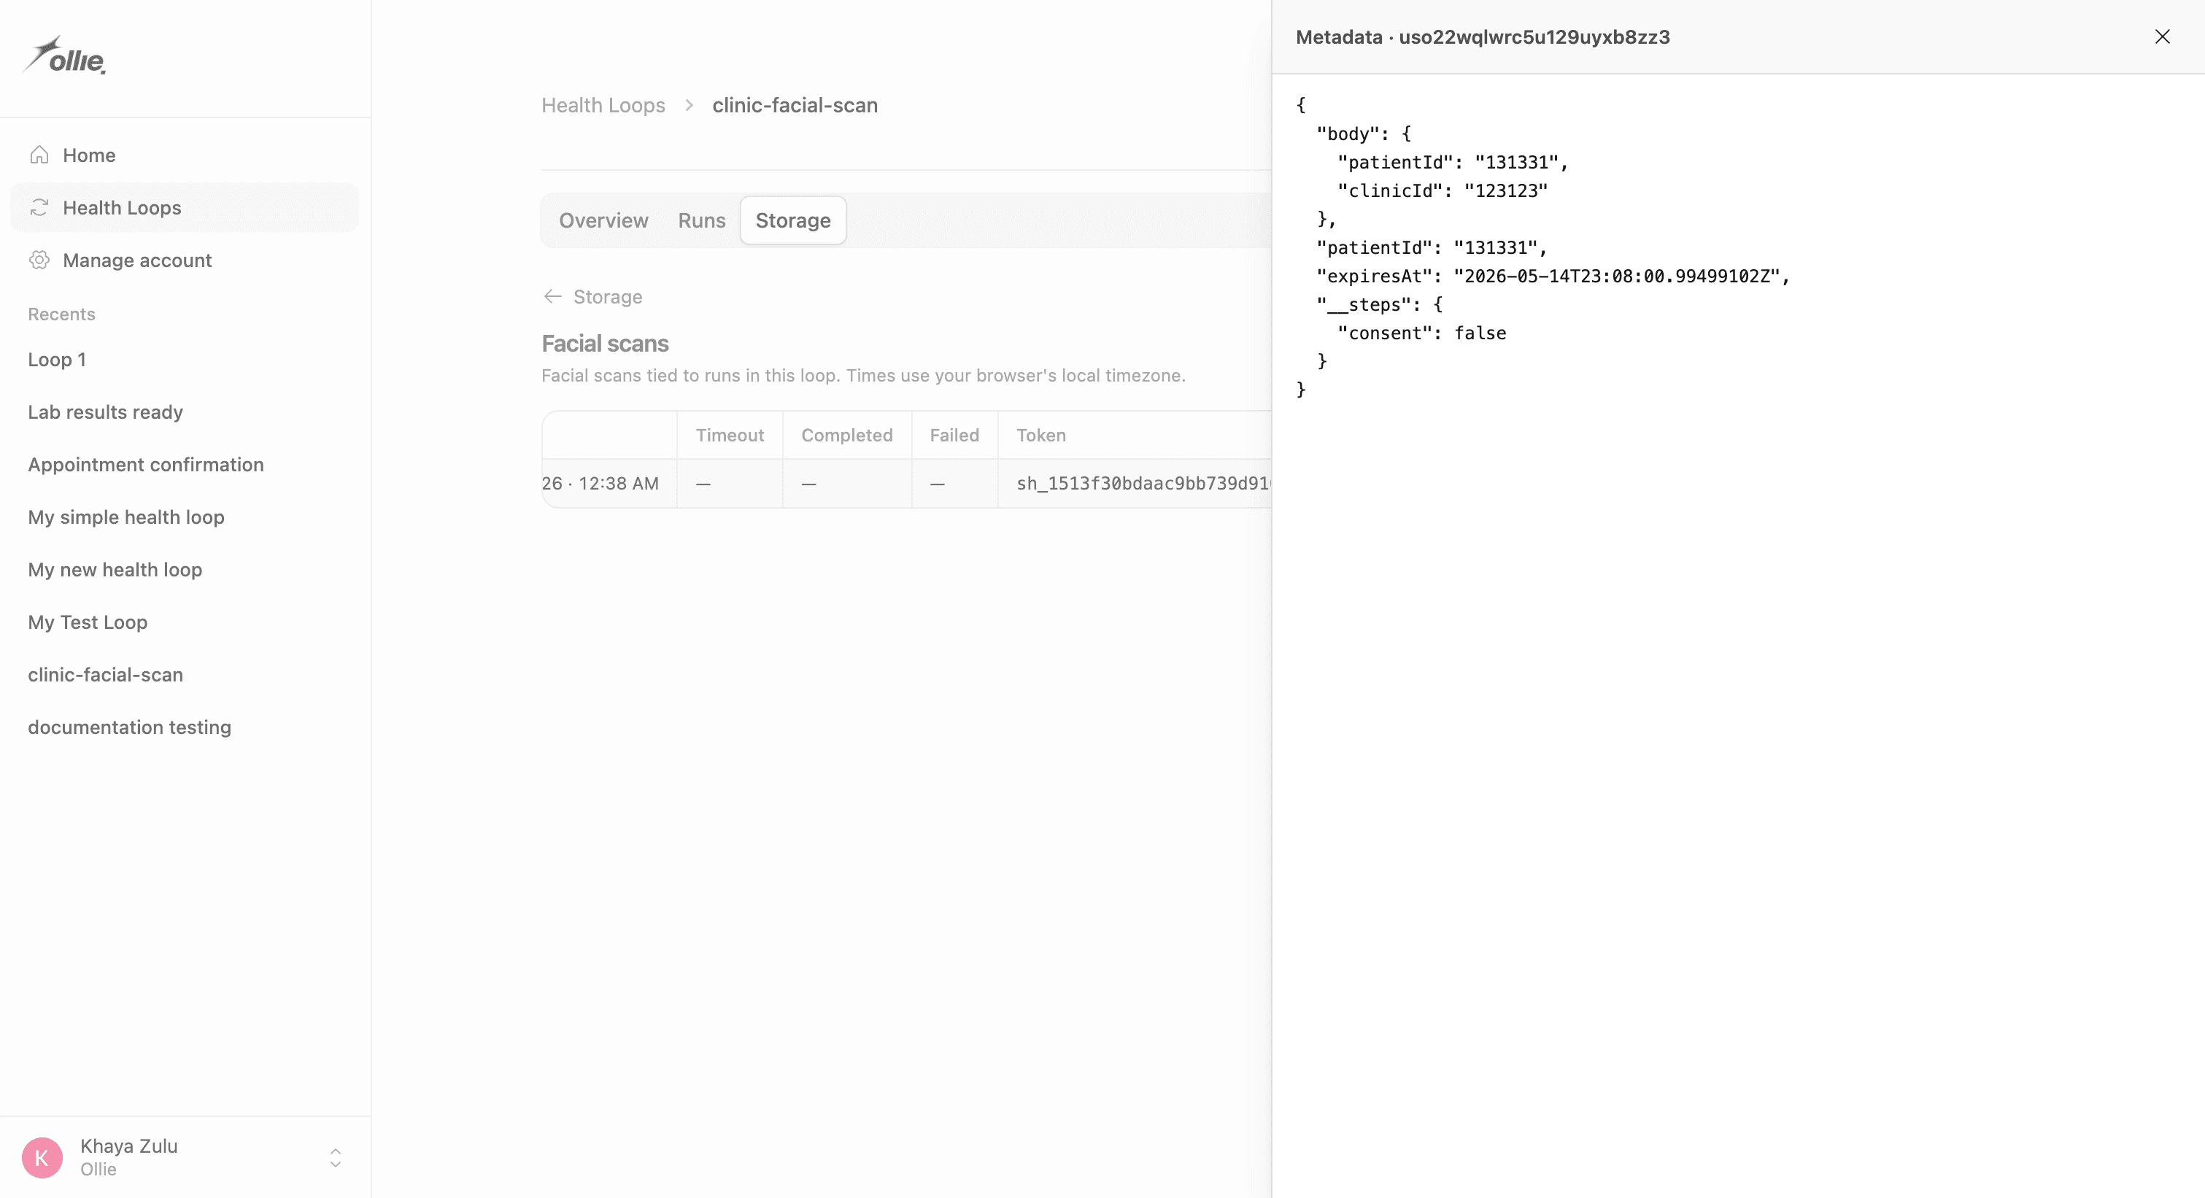
Task: Open recent clinic-facial-scan loop
Action: (105, 674)
